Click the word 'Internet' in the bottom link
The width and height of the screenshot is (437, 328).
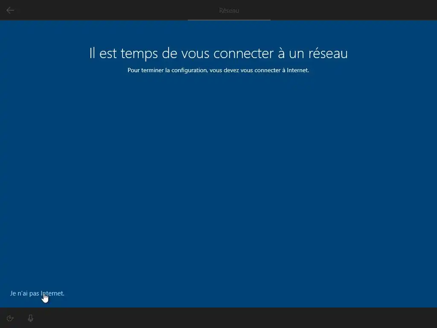[52, 293]
